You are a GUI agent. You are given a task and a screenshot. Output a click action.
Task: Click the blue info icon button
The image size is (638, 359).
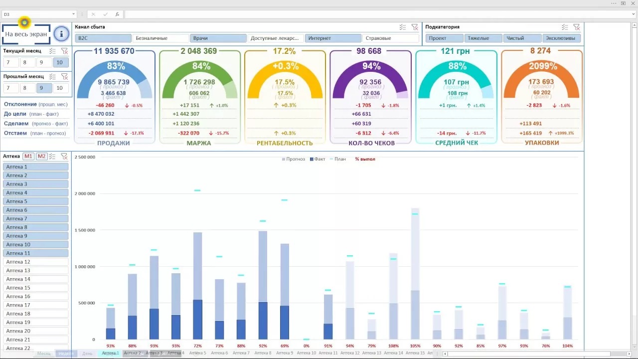pos(61,34)
